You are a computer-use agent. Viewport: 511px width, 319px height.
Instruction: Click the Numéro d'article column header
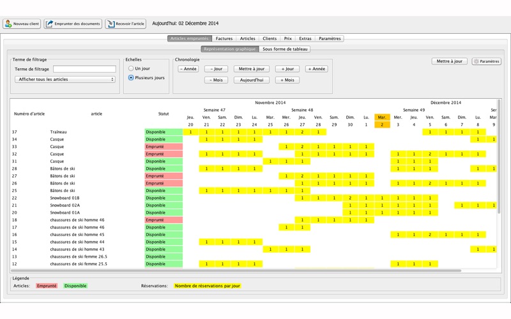pyautogui.click(x=29, y=114)
